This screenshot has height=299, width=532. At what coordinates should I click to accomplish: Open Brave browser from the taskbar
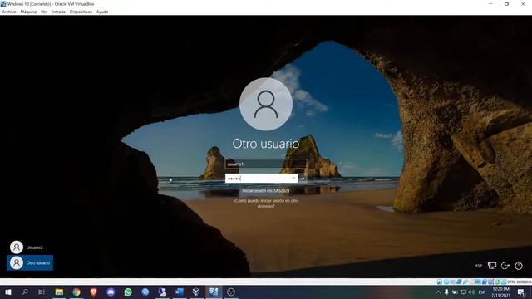tap(94, 292)
